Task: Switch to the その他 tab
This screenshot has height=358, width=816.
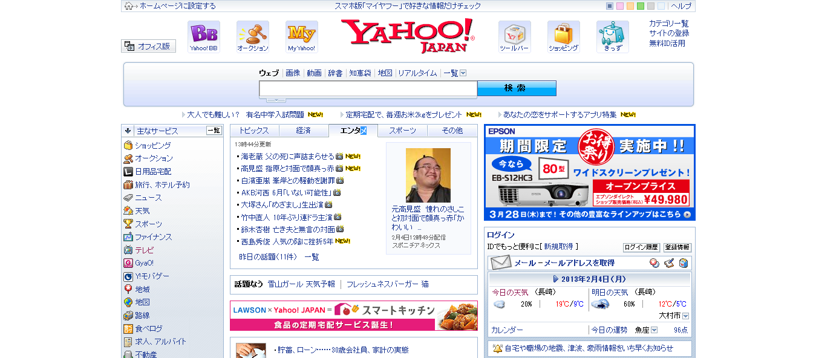Action: pyautogui.click(x=452, y=131)
